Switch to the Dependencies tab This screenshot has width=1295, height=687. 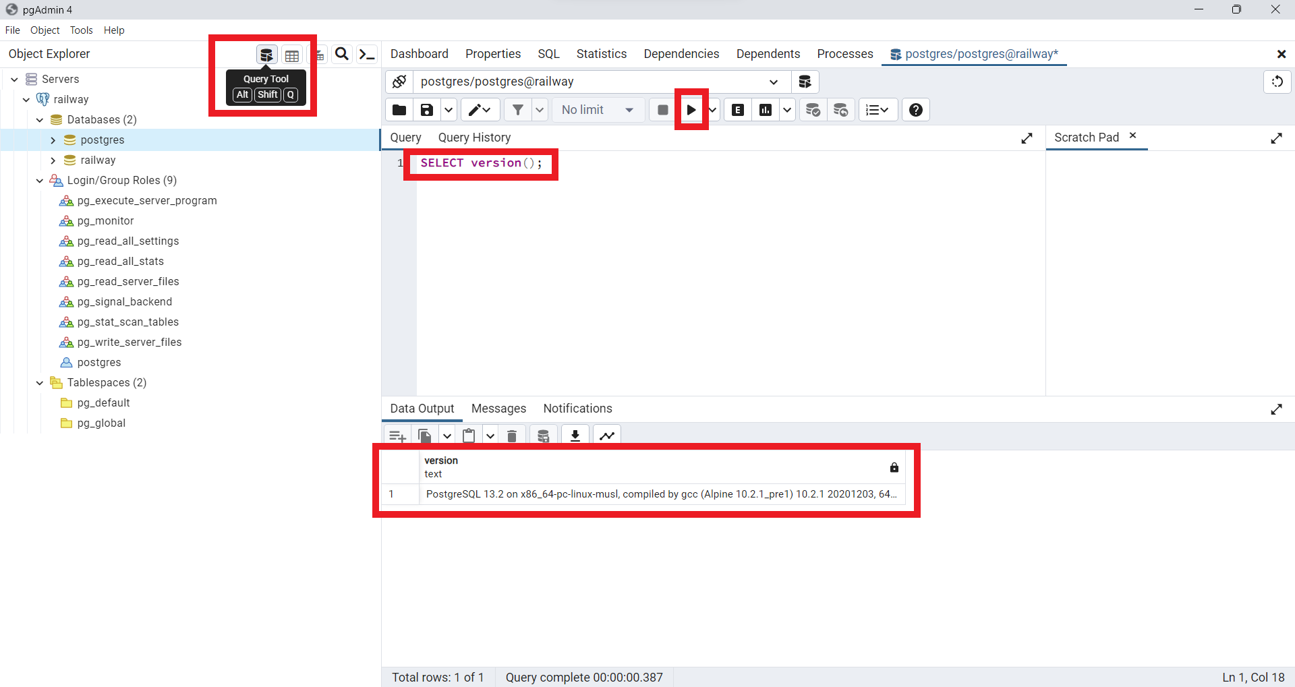click(x=681, y=54)
